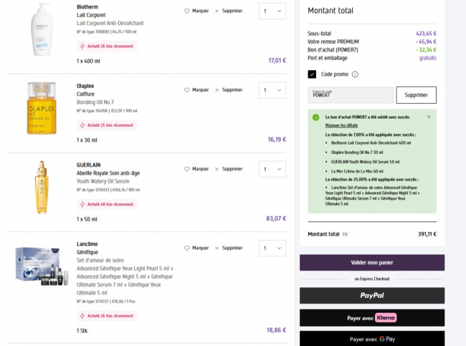Click info icon next to Code promo
The width and height of the screenshot is (466, 346).
pos(355,74)
